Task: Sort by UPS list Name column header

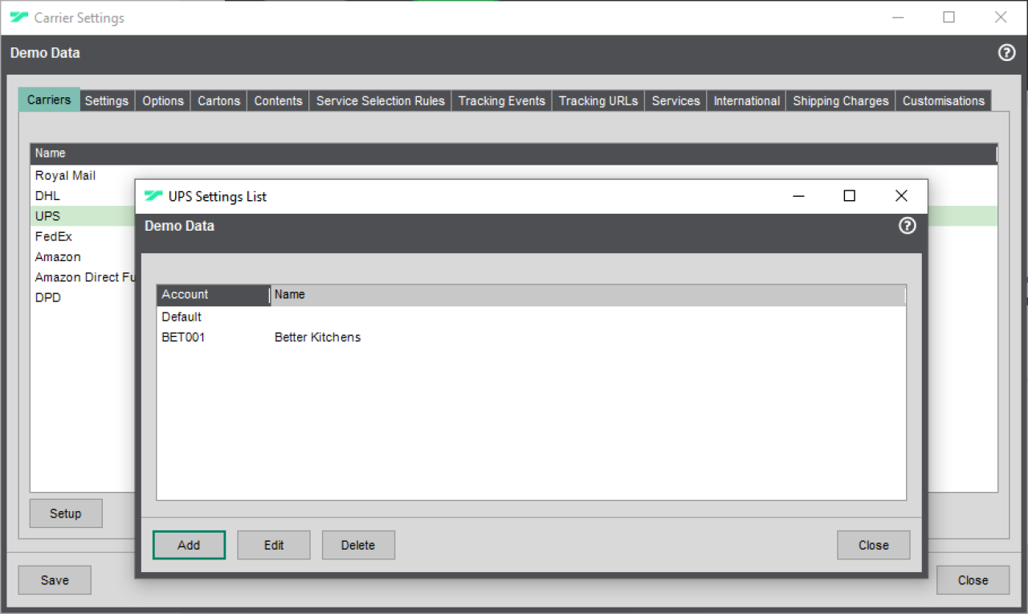Action: coord(588,295)
